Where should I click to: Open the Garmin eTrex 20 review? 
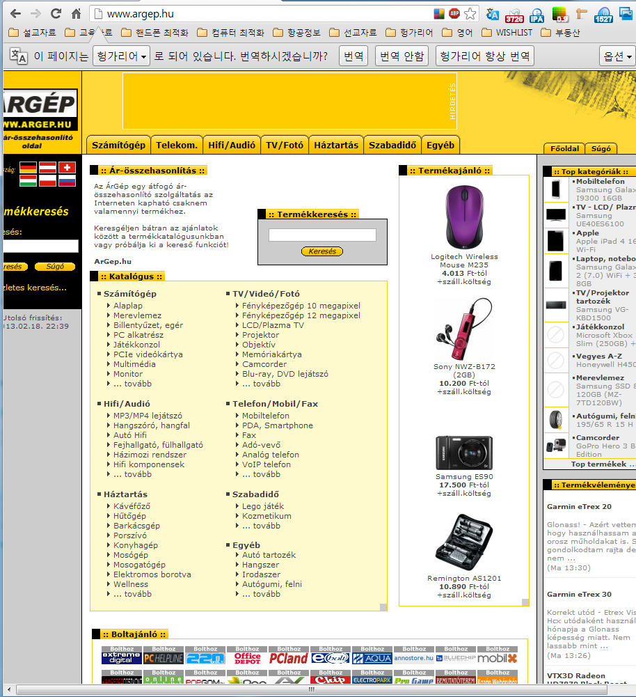579,506
